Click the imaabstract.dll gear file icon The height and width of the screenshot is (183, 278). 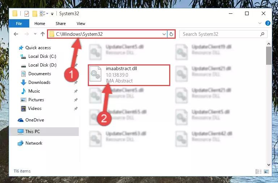click(95, 74)
